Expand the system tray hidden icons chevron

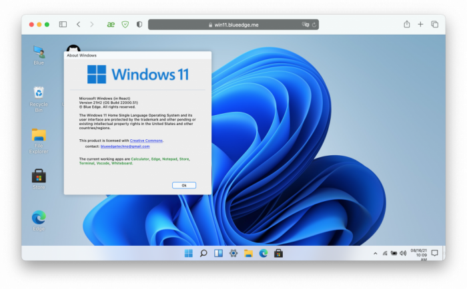375,253
